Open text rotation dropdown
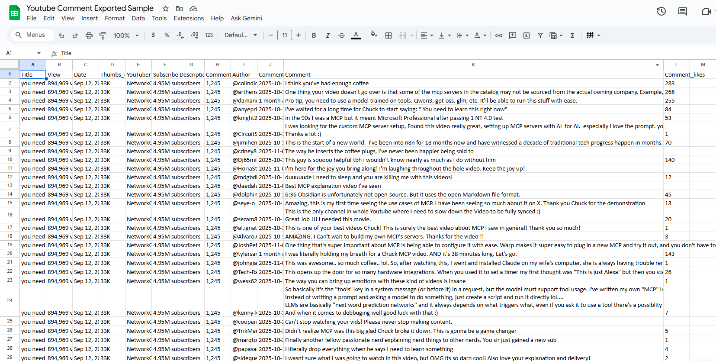Image resolution: width=716 pixels, height=361 pixels. click(480, 35)
